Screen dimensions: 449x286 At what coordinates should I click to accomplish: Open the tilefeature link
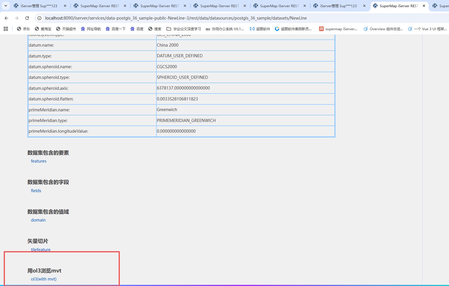(41, 249)
